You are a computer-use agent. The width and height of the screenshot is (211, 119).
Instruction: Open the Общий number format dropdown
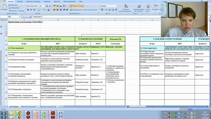[x=116, y=6]
